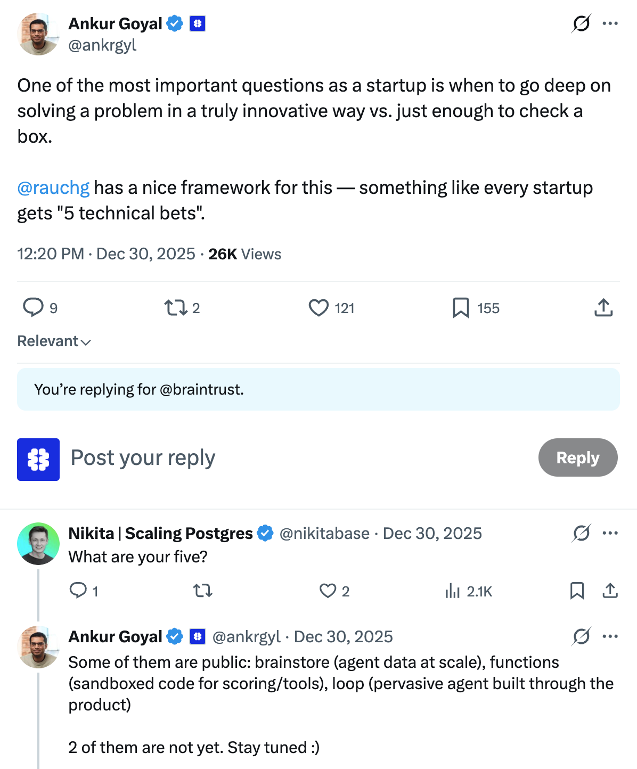This screenshot has height=769, width=637.
Task: Open the Braintrust affiliate badge beside Ankur's name
Action: click(x=198, y=23)
